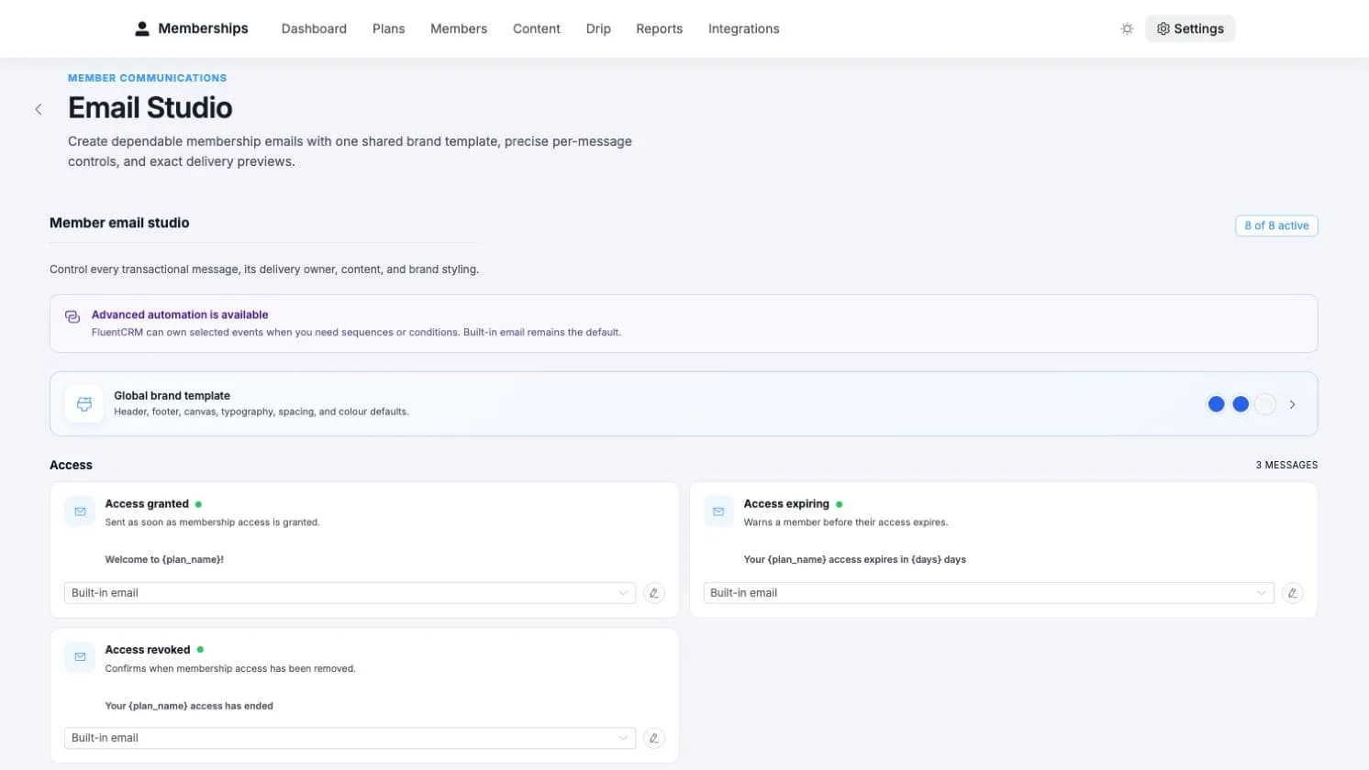Toggle the light/dark theme sun icon
Viewport: 1369px width, 770px height.
point(1127,28)
